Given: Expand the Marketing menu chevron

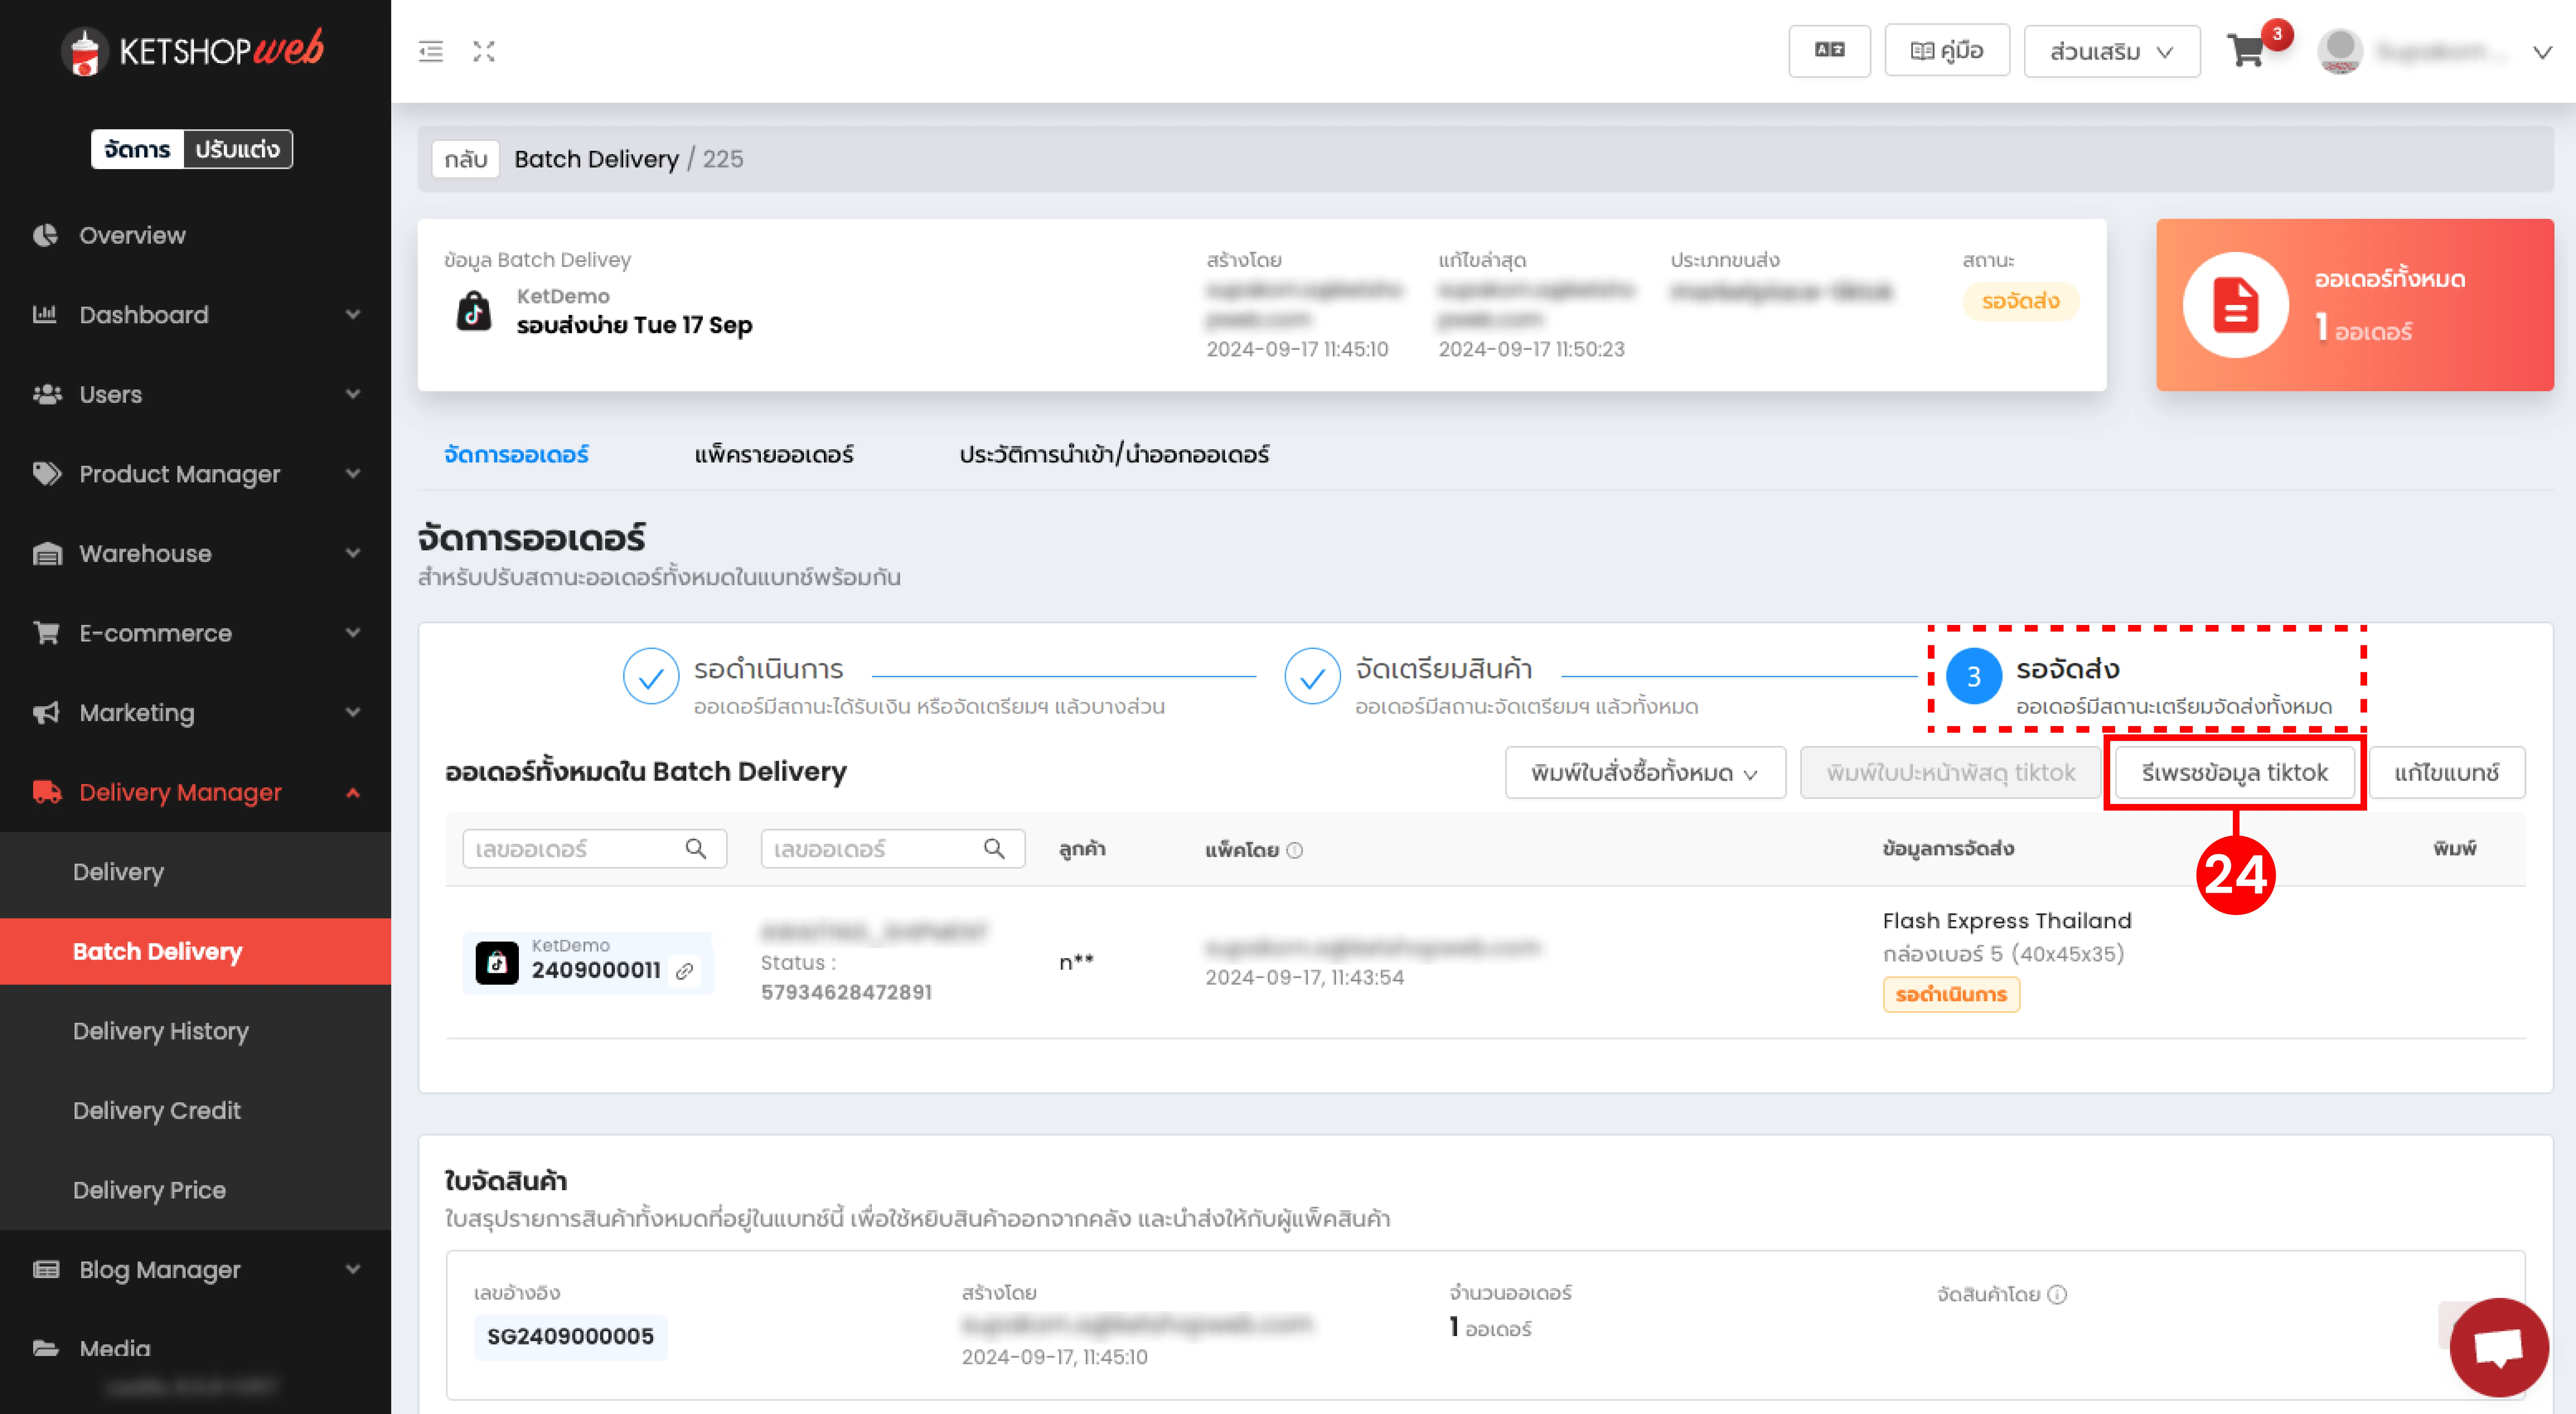Looking at the screenshot, I should coord(353,712).
